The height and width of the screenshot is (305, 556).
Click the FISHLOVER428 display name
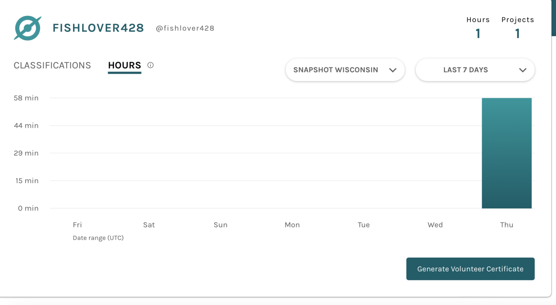click(x=98, y=28)
